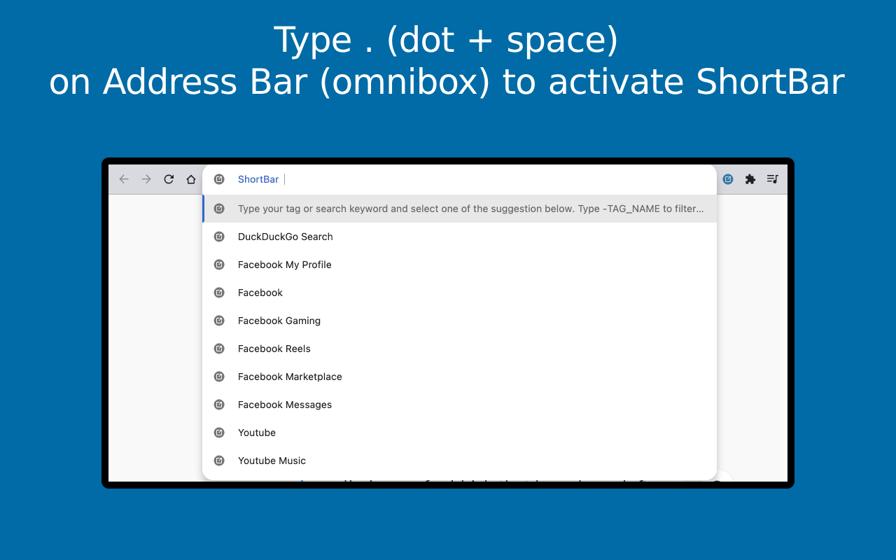Click the icon beside Facebook Marketplace
This screenshot has height=560, width=896.
[219, 377]
